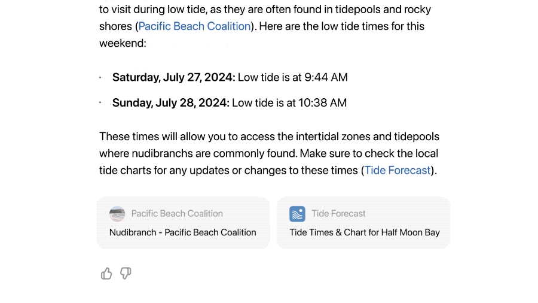Screen dimensions: 538x303
Task: Open the Nudibranch - Pacific Beach Coalition card title
Action: click(182, 232)
